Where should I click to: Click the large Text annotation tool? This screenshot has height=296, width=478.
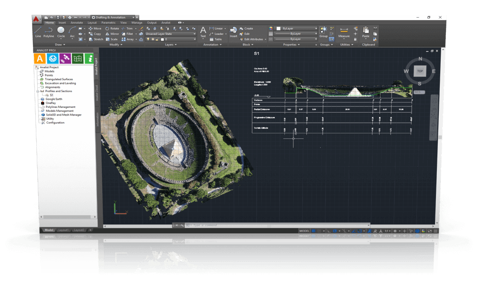point(203,32)
